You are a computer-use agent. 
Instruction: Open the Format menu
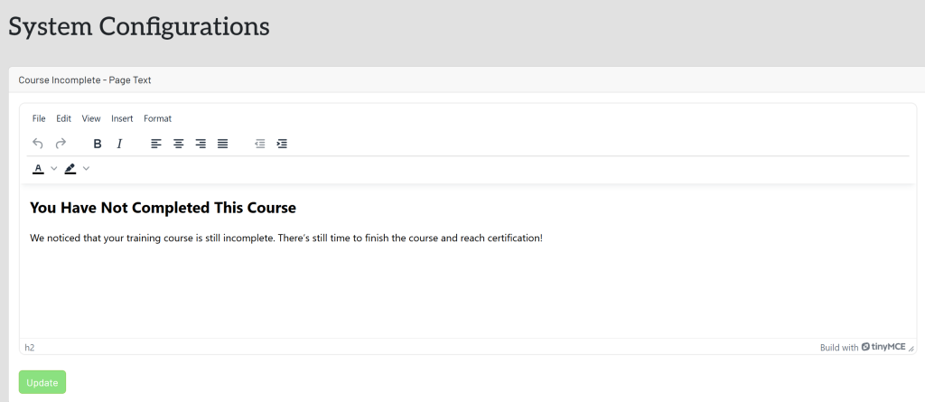(x=157, y=118)
